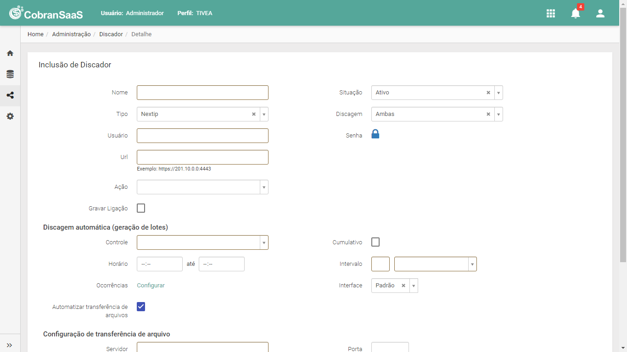Open the notifications bell
This screenshot has height=352, width=627.
[576, 13]
